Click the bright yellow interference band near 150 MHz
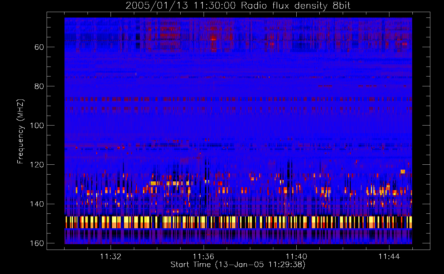Viewport: 444px width, 274px height. (x=238, y=222)
